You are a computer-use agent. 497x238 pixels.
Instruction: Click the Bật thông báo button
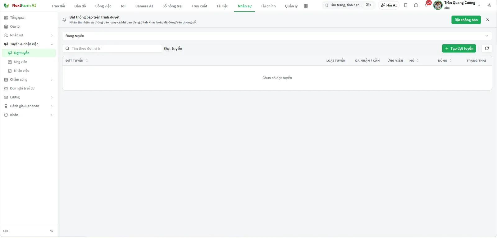tap(466, 20)
